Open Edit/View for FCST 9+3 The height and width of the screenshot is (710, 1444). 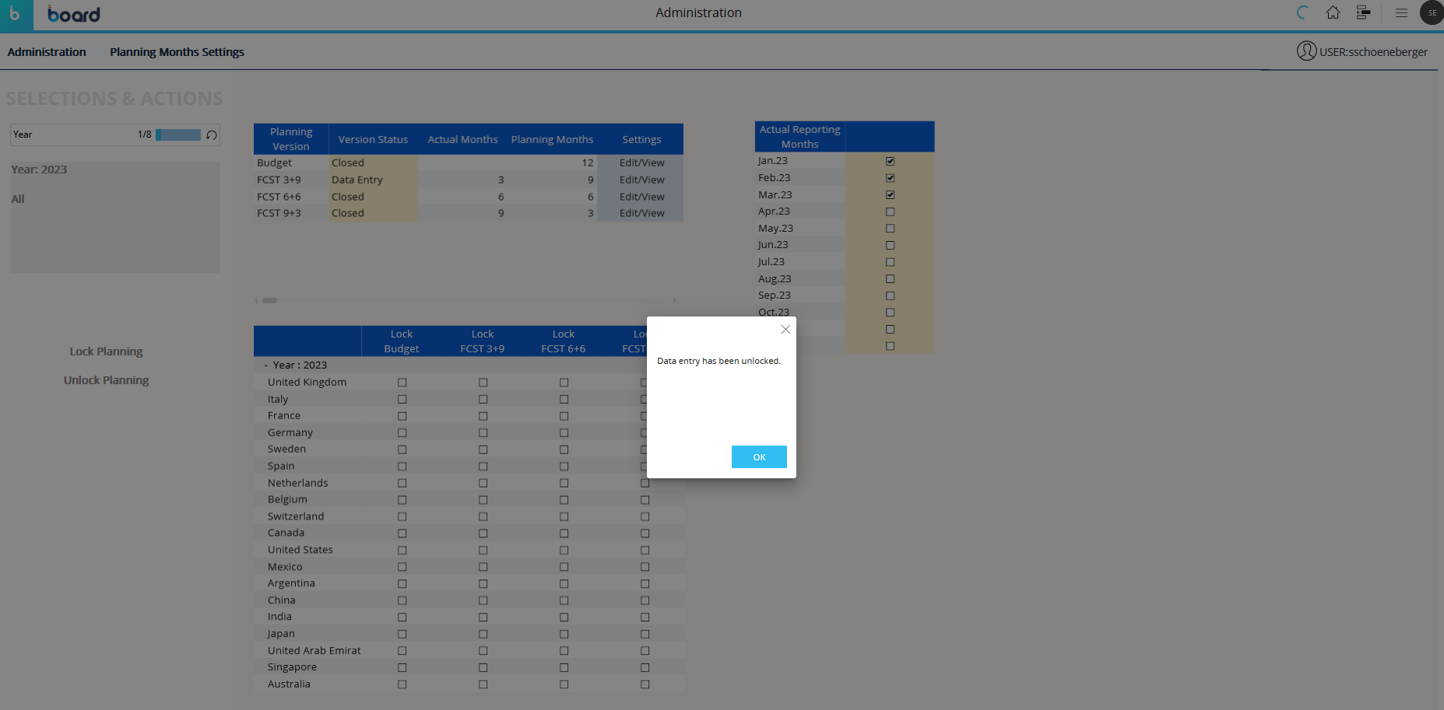click(641, 213)
